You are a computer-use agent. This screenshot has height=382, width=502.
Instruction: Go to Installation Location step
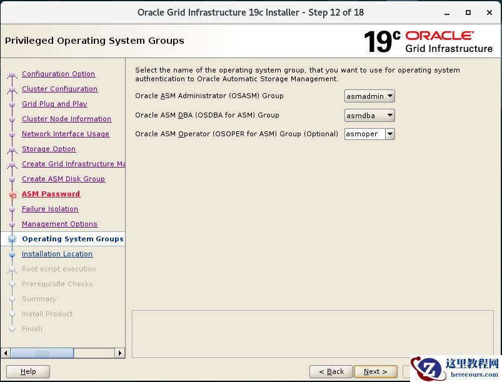coord(57,254)
